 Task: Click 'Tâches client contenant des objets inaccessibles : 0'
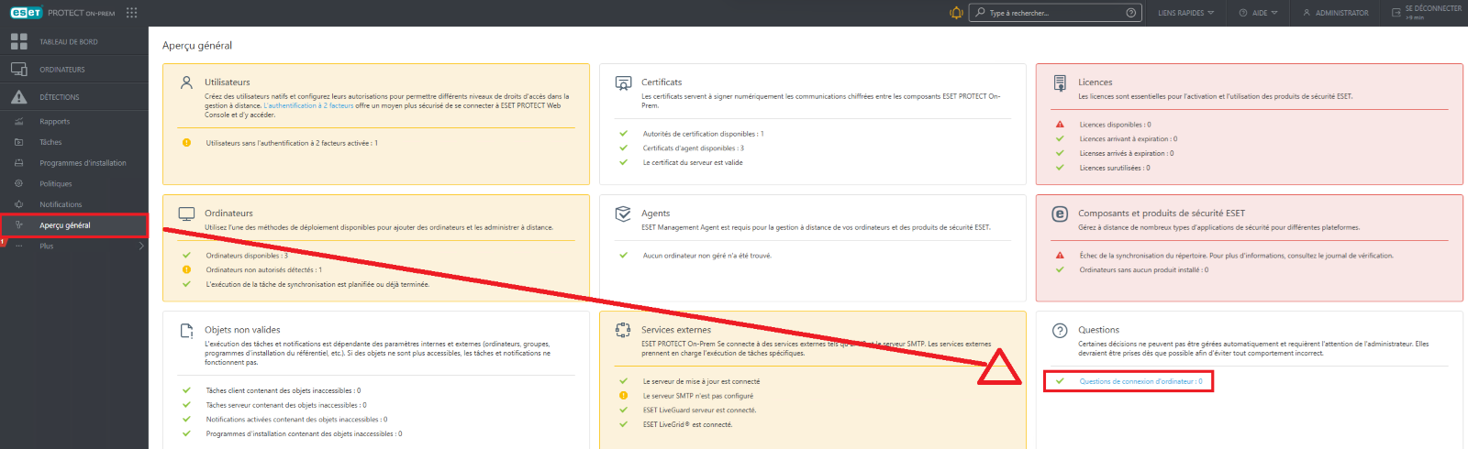284,390
